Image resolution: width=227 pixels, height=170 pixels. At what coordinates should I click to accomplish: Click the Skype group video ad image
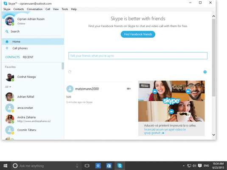coord(171,101)
